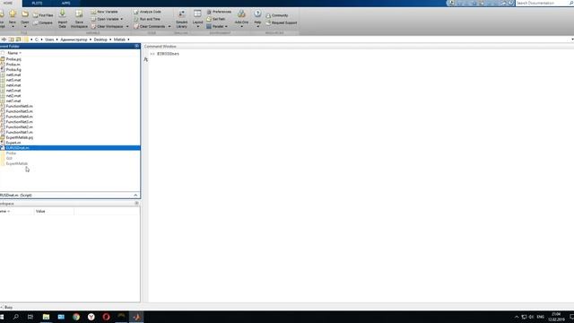Click Set Path in the ribbon
574x323 pixels.
tap(216, 19)
